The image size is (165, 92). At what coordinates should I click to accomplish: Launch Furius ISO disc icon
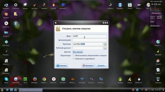(6, 25)
